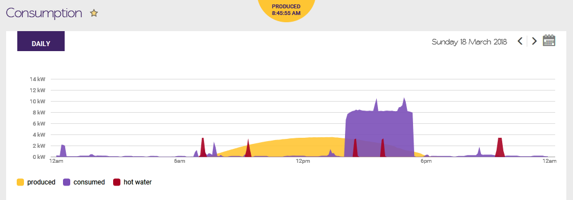Click the 12pm label on the time axis

click(x=302, y=161)
